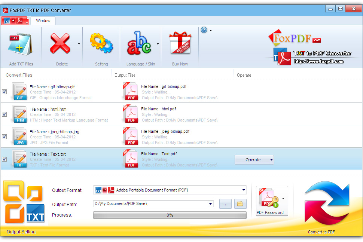Open the Output Path dropdown list
The image size is (363, 242).
tap(210, 204)
